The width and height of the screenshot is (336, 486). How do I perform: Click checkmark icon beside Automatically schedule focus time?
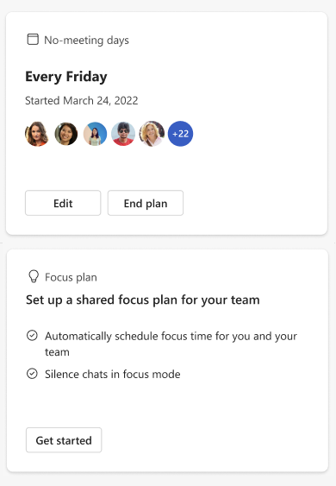tap(32, 336)
